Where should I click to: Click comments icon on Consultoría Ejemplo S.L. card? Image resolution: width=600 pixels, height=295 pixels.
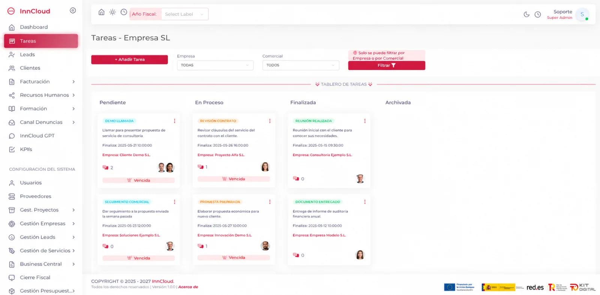296,179
